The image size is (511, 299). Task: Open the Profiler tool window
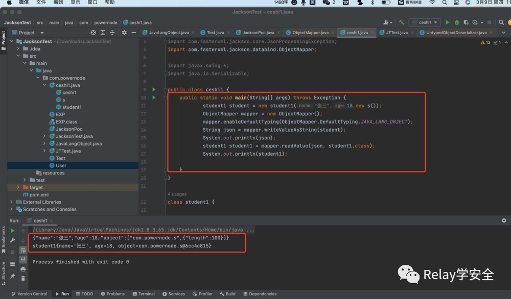pyautogui.click(x=202, y=294)
